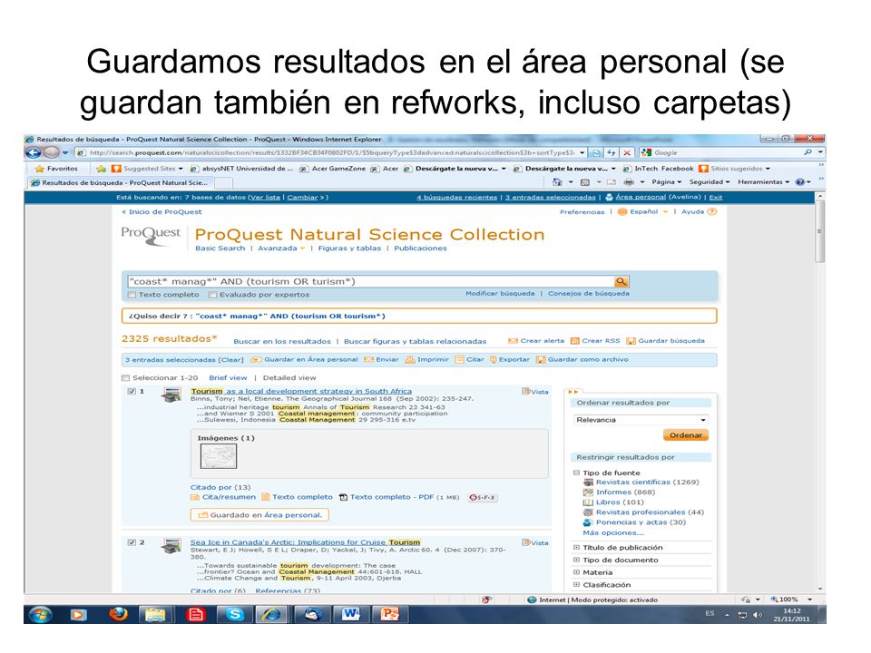This screenshot has height=653, width=871.
Task: Click the printer icon in IE toolbar
Action: (x=629, y=182)
